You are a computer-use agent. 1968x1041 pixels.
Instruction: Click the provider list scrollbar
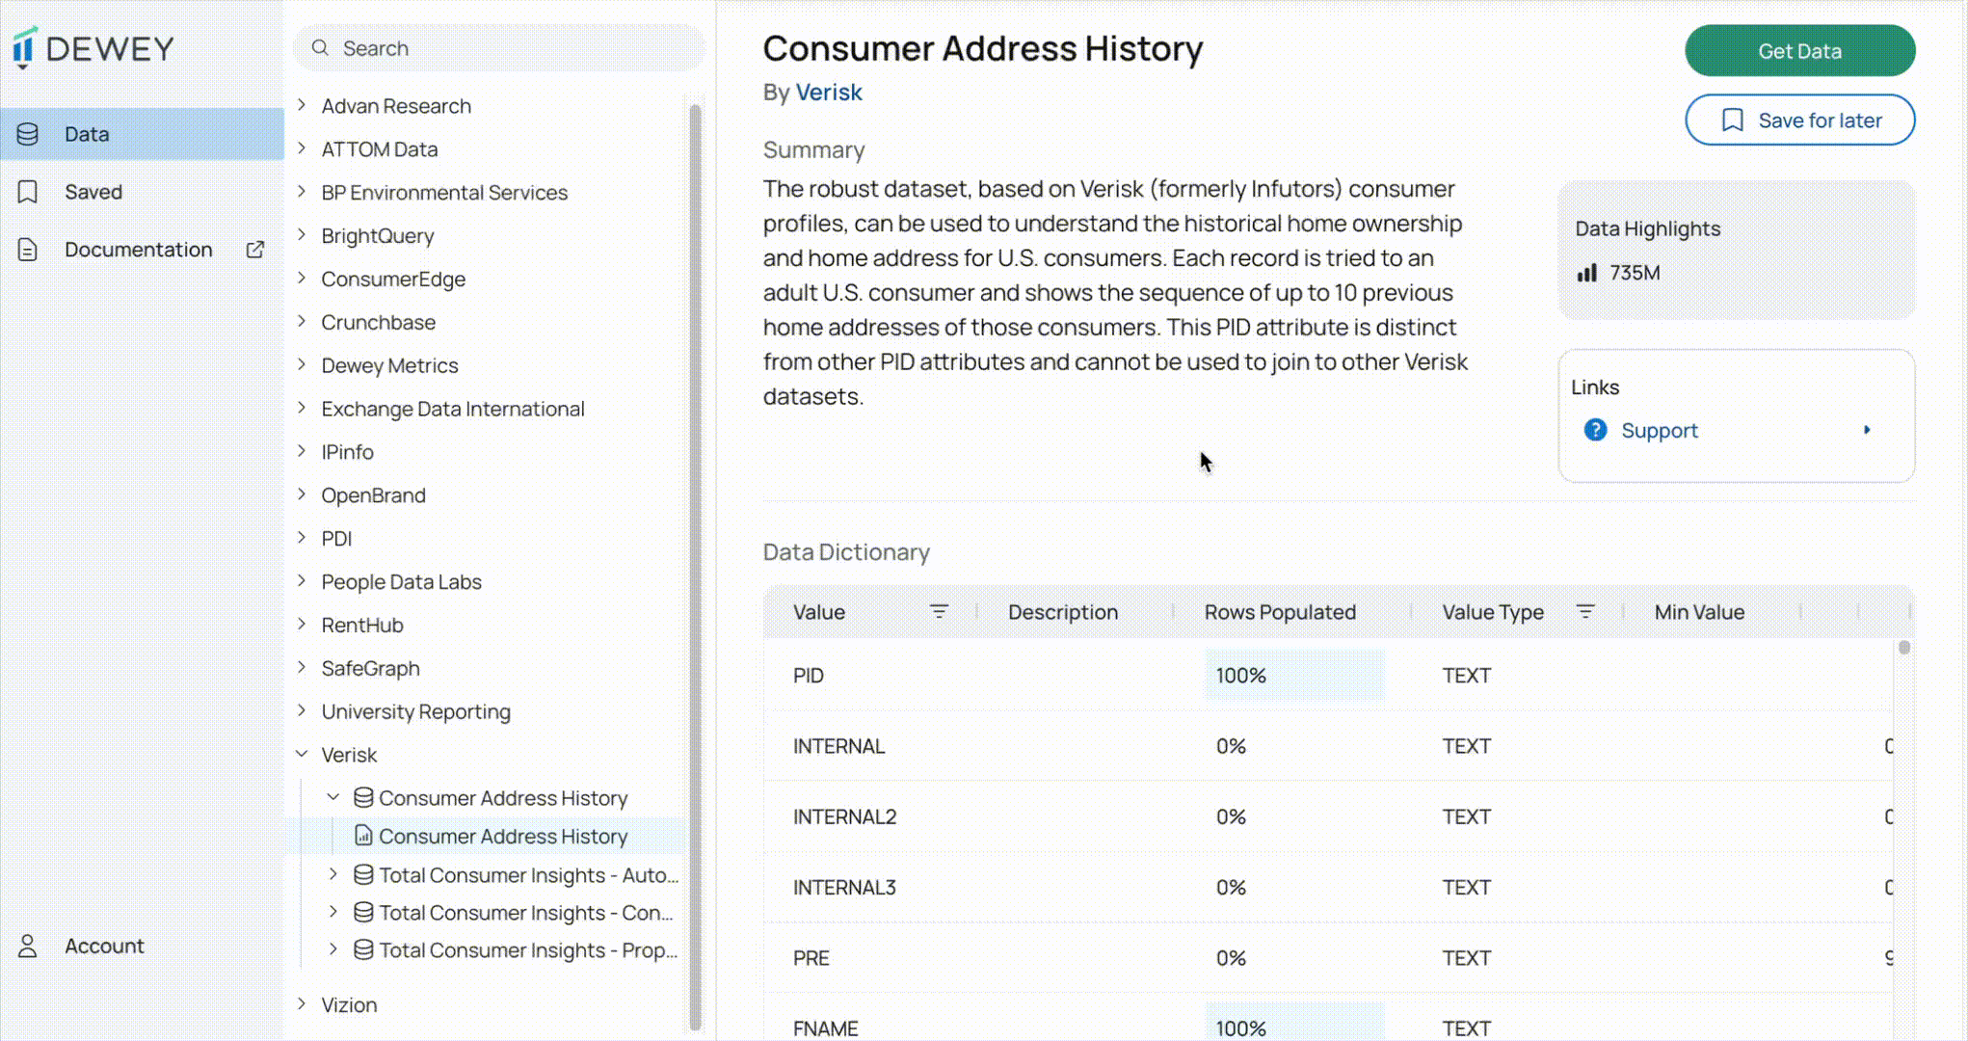click(x=695, y=569)
